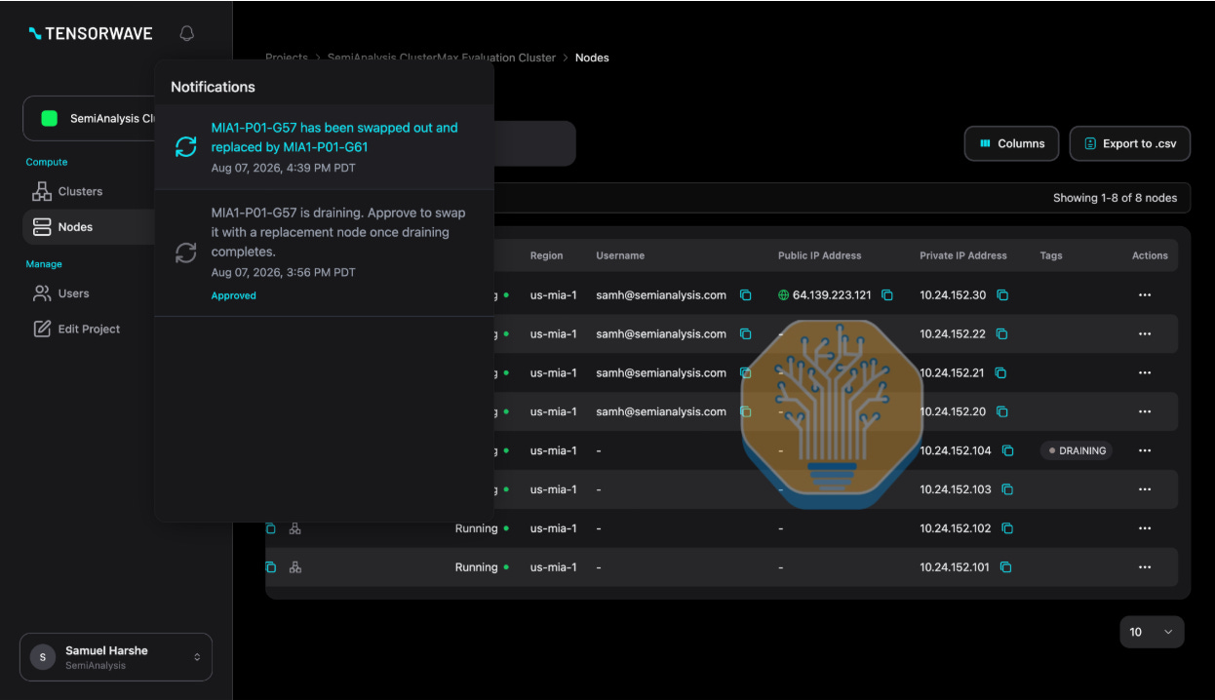Viewport: 1215px width, 700px height.
Task: Open actions menu for first node row
Action: [x=1145, y=294]
